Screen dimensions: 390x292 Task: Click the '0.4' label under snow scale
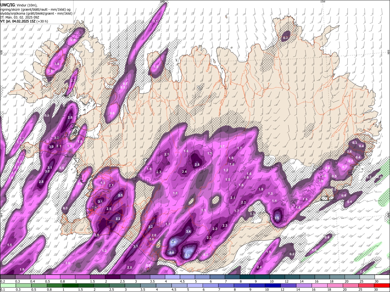coord(33,281)
